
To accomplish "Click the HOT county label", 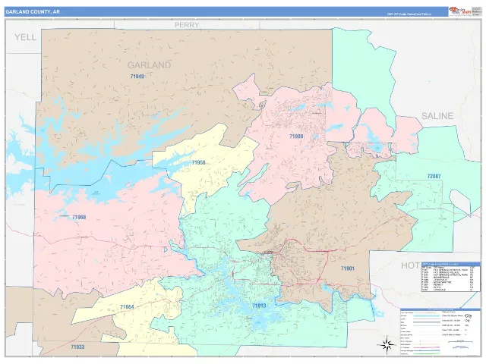I will pyautogui.click(x=411, y=265).
